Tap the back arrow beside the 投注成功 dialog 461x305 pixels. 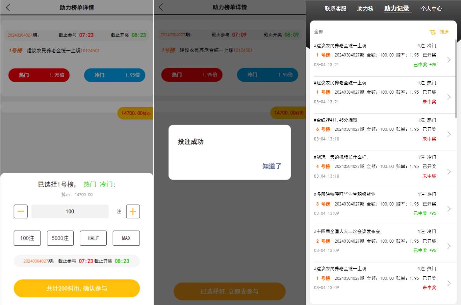[x=160, y=7]
